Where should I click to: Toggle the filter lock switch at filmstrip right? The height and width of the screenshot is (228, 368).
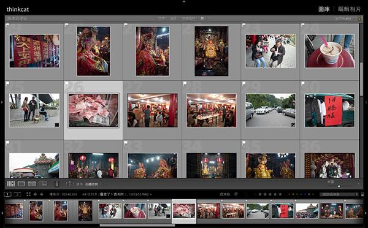coord(363,194)
